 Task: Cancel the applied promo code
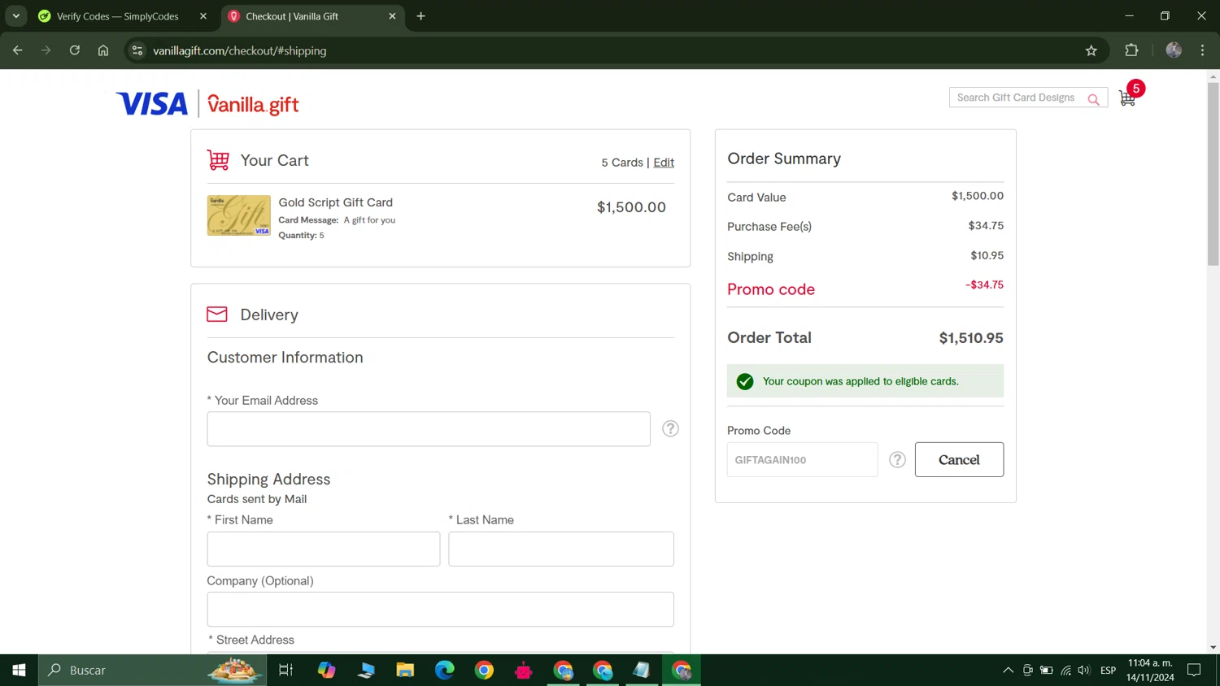[x=959, y=460]
